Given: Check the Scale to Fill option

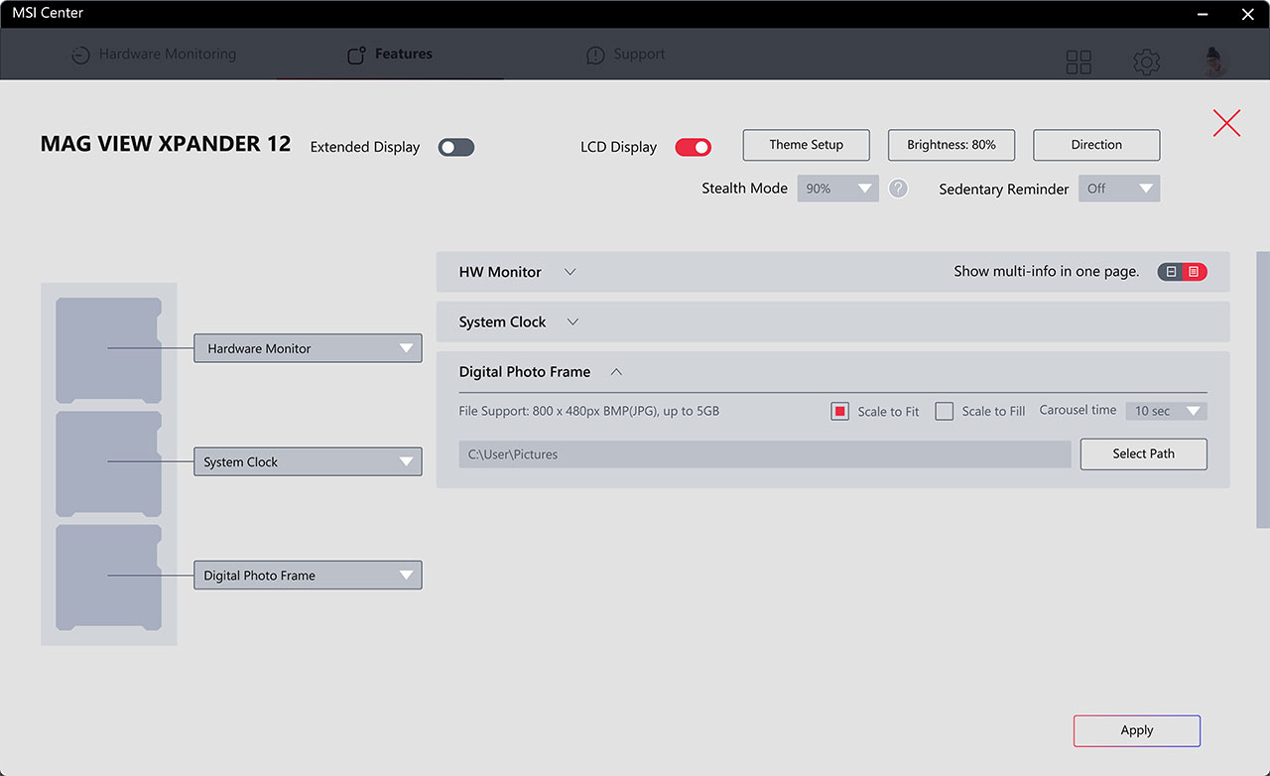Looking at the screenshot, I should click(945, 411).
